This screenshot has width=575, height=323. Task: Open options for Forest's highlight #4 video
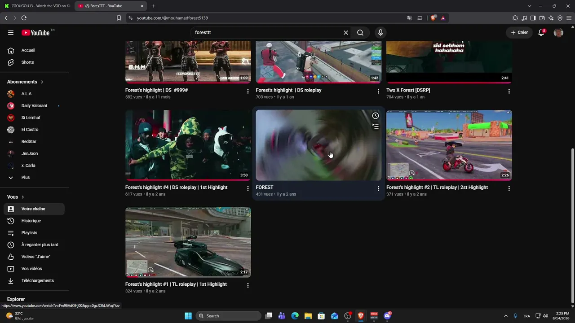[248, 189]
